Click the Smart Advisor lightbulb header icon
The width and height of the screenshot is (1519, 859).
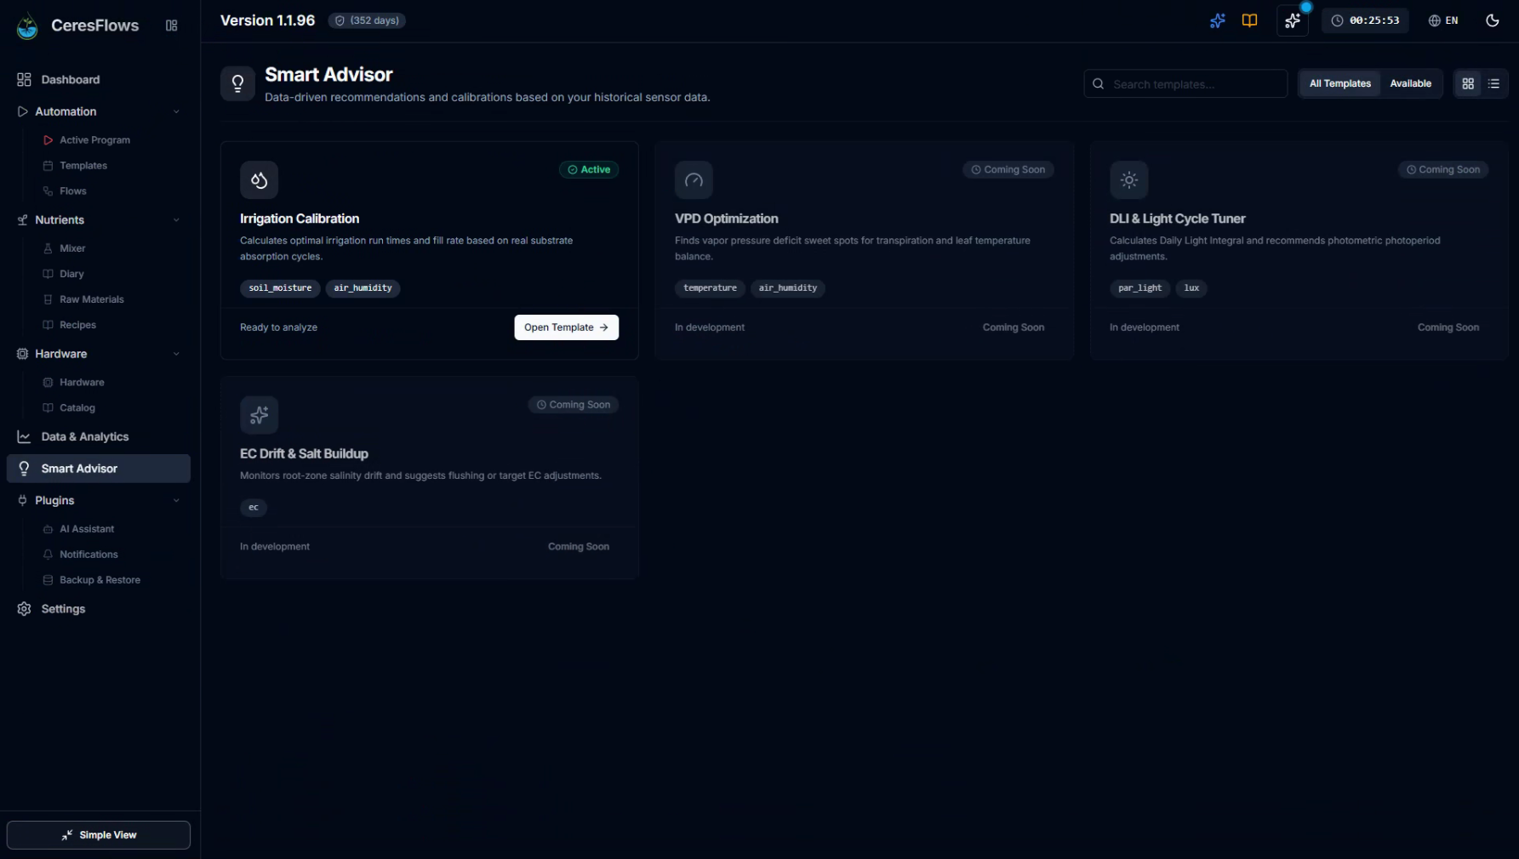[x=237, y=83]
